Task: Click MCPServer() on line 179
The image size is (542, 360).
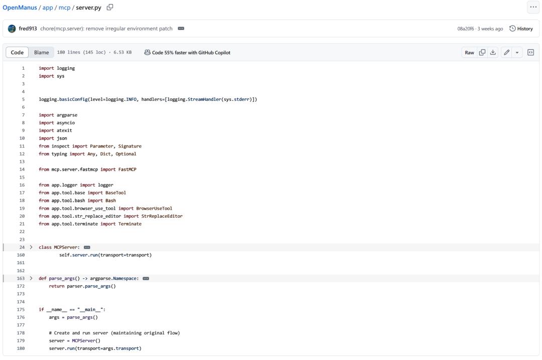Action: pyautogui.click(x=86, y=341)
